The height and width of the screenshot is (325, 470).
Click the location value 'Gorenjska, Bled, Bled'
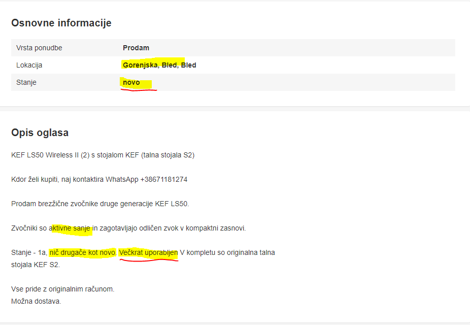pyautogui.click(x=159, y=65)
